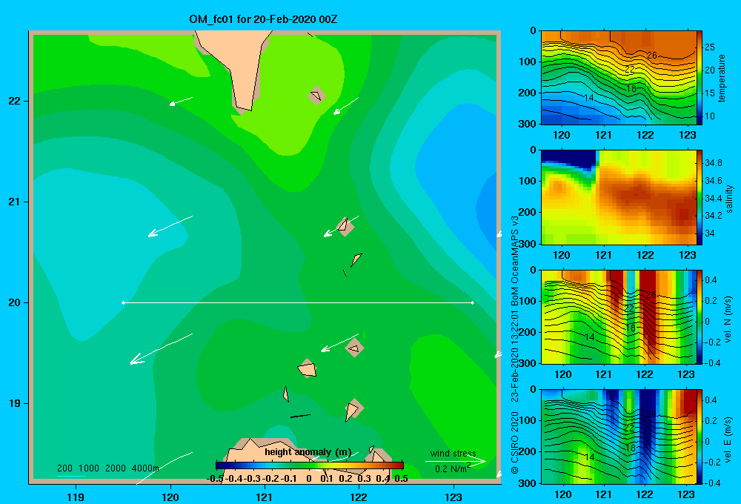Click the wind stress reference arrow in legend
741x504 pixels.
(x=455, y=461)
